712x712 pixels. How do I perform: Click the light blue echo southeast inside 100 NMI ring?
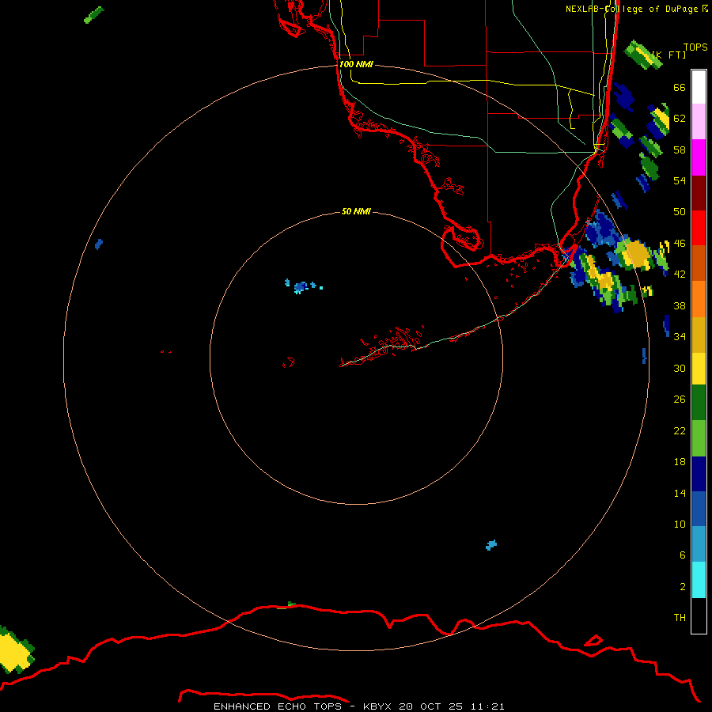(490, 545)
